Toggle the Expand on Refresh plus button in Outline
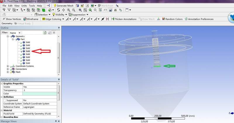Screen dimensions: 234x123 coord(54,32)
